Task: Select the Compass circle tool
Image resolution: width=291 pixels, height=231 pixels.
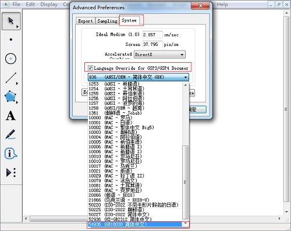Action: click(10, 59)
